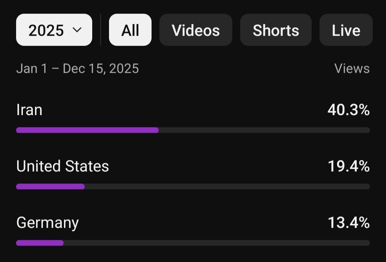Filter views by Shorts
386x262 pixels.
(276, 30)
